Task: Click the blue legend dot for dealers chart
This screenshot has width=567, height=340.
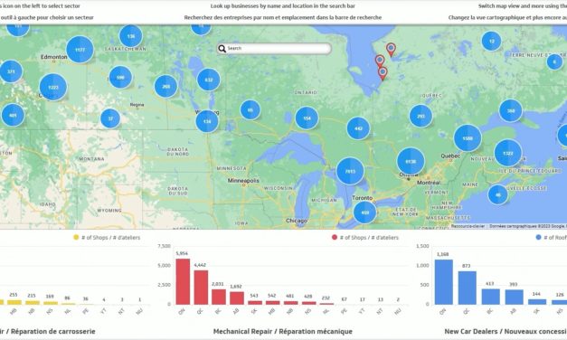Action: coord(538,237)
